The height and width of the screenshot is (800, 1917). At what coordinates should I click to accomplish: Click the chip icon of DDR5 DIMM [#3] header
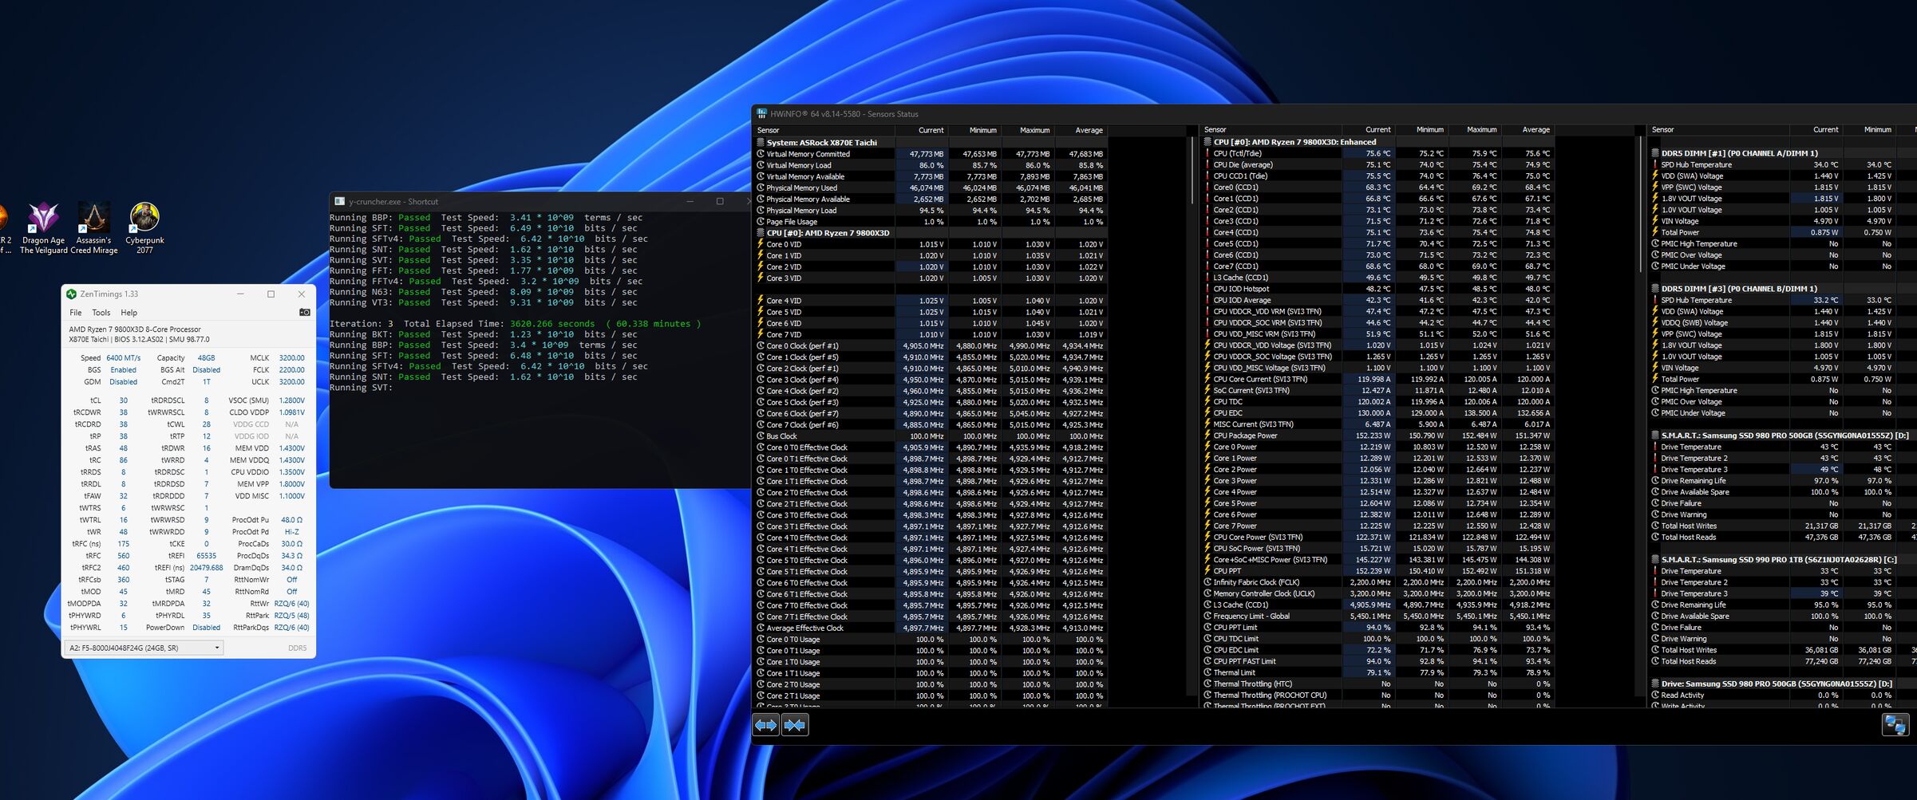pyautogui.click(x=1655, y=289)
